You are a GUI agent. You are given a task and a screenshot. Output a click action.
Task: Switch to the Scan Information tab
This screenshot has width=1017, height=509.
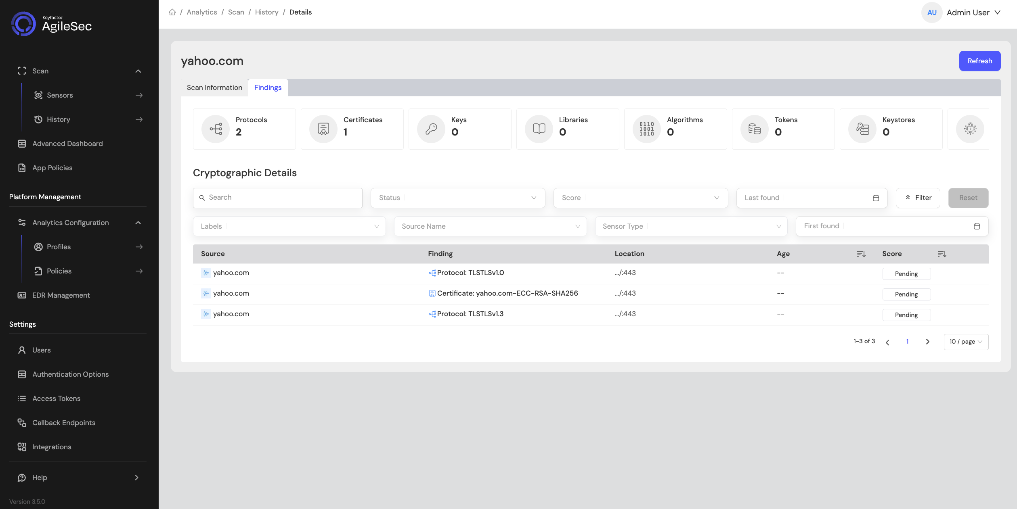pyautogui.click(x=214, y=88)
